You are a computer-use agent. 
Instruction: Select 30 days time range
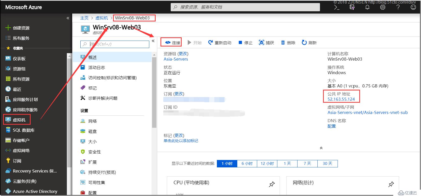[328, 164]
